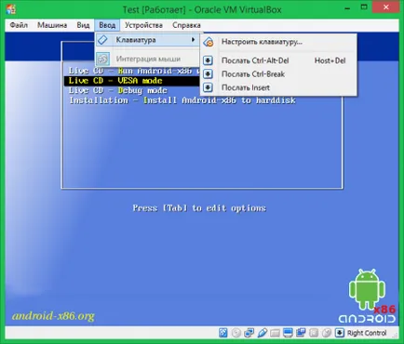The image size is (404, 344).
Task: Open the Устройства menu
Action: [143, 25]
